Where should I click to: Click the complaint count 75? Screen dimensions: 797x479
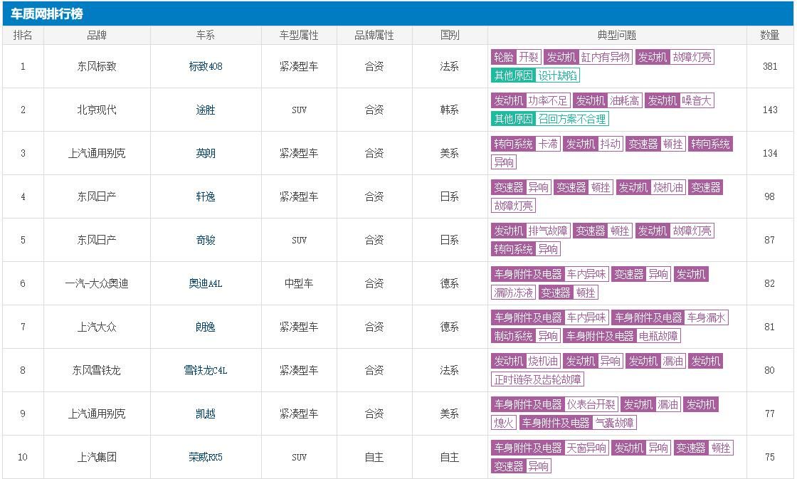click(769, 457)
